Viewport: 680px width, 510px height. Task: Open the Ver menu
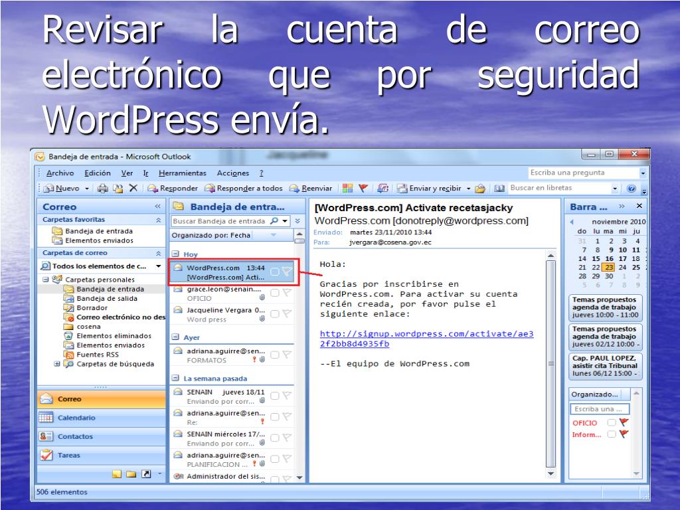[x=127, y=173]
